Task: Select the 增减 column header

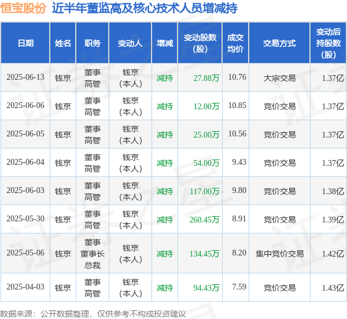Action: tap(165, 43)
